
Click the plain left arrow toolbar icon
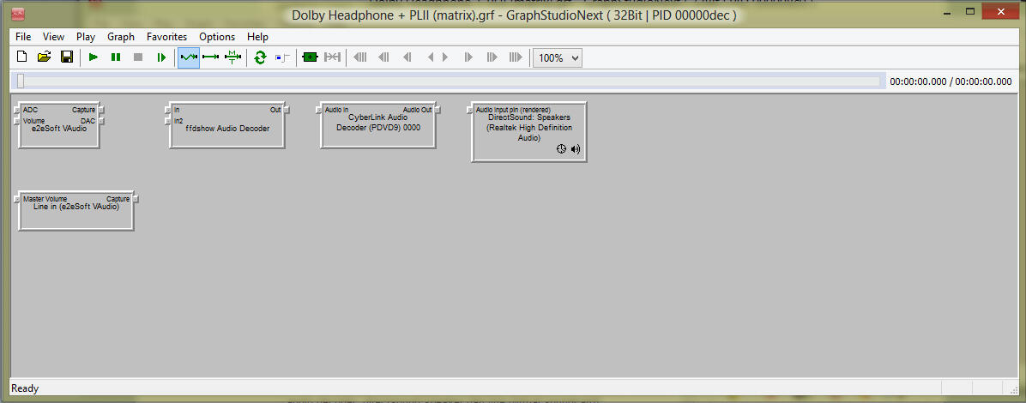pos(430,57)
